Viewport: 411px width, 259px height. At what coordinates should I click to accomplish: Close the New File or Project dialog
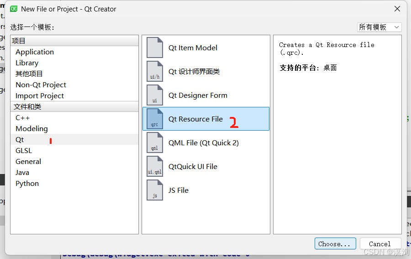pyautogui.click(x=397, y=9)
